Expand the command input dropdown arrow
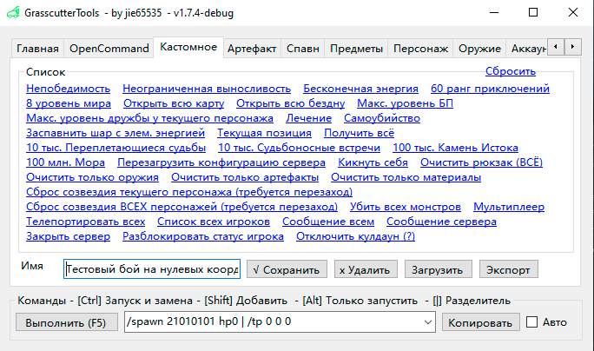The width and height of the screenshot is (594, 351). click(x=427, y=322)
